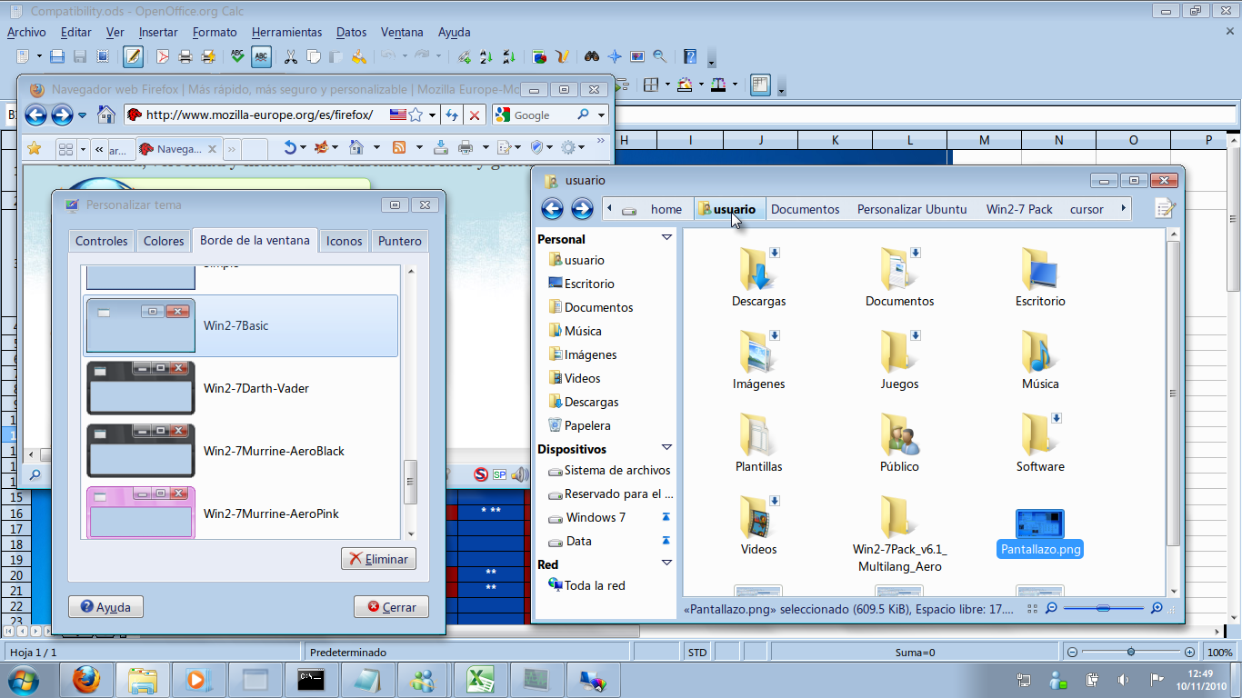Sort ascending with the A-Z toolbar icon
Screen dimensions: 1242x698
coord(484,56)
